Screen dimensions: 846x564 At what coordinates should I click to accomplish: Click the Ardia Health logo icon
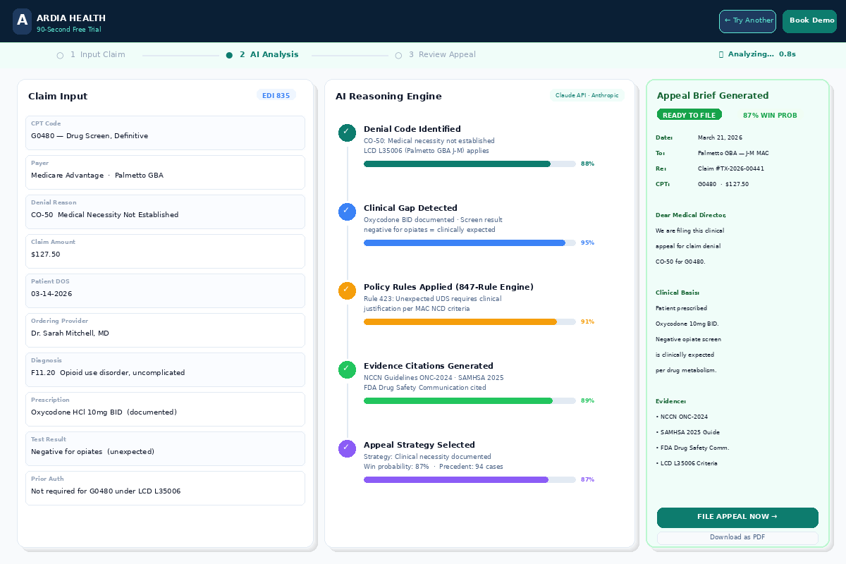pos(22,21)
